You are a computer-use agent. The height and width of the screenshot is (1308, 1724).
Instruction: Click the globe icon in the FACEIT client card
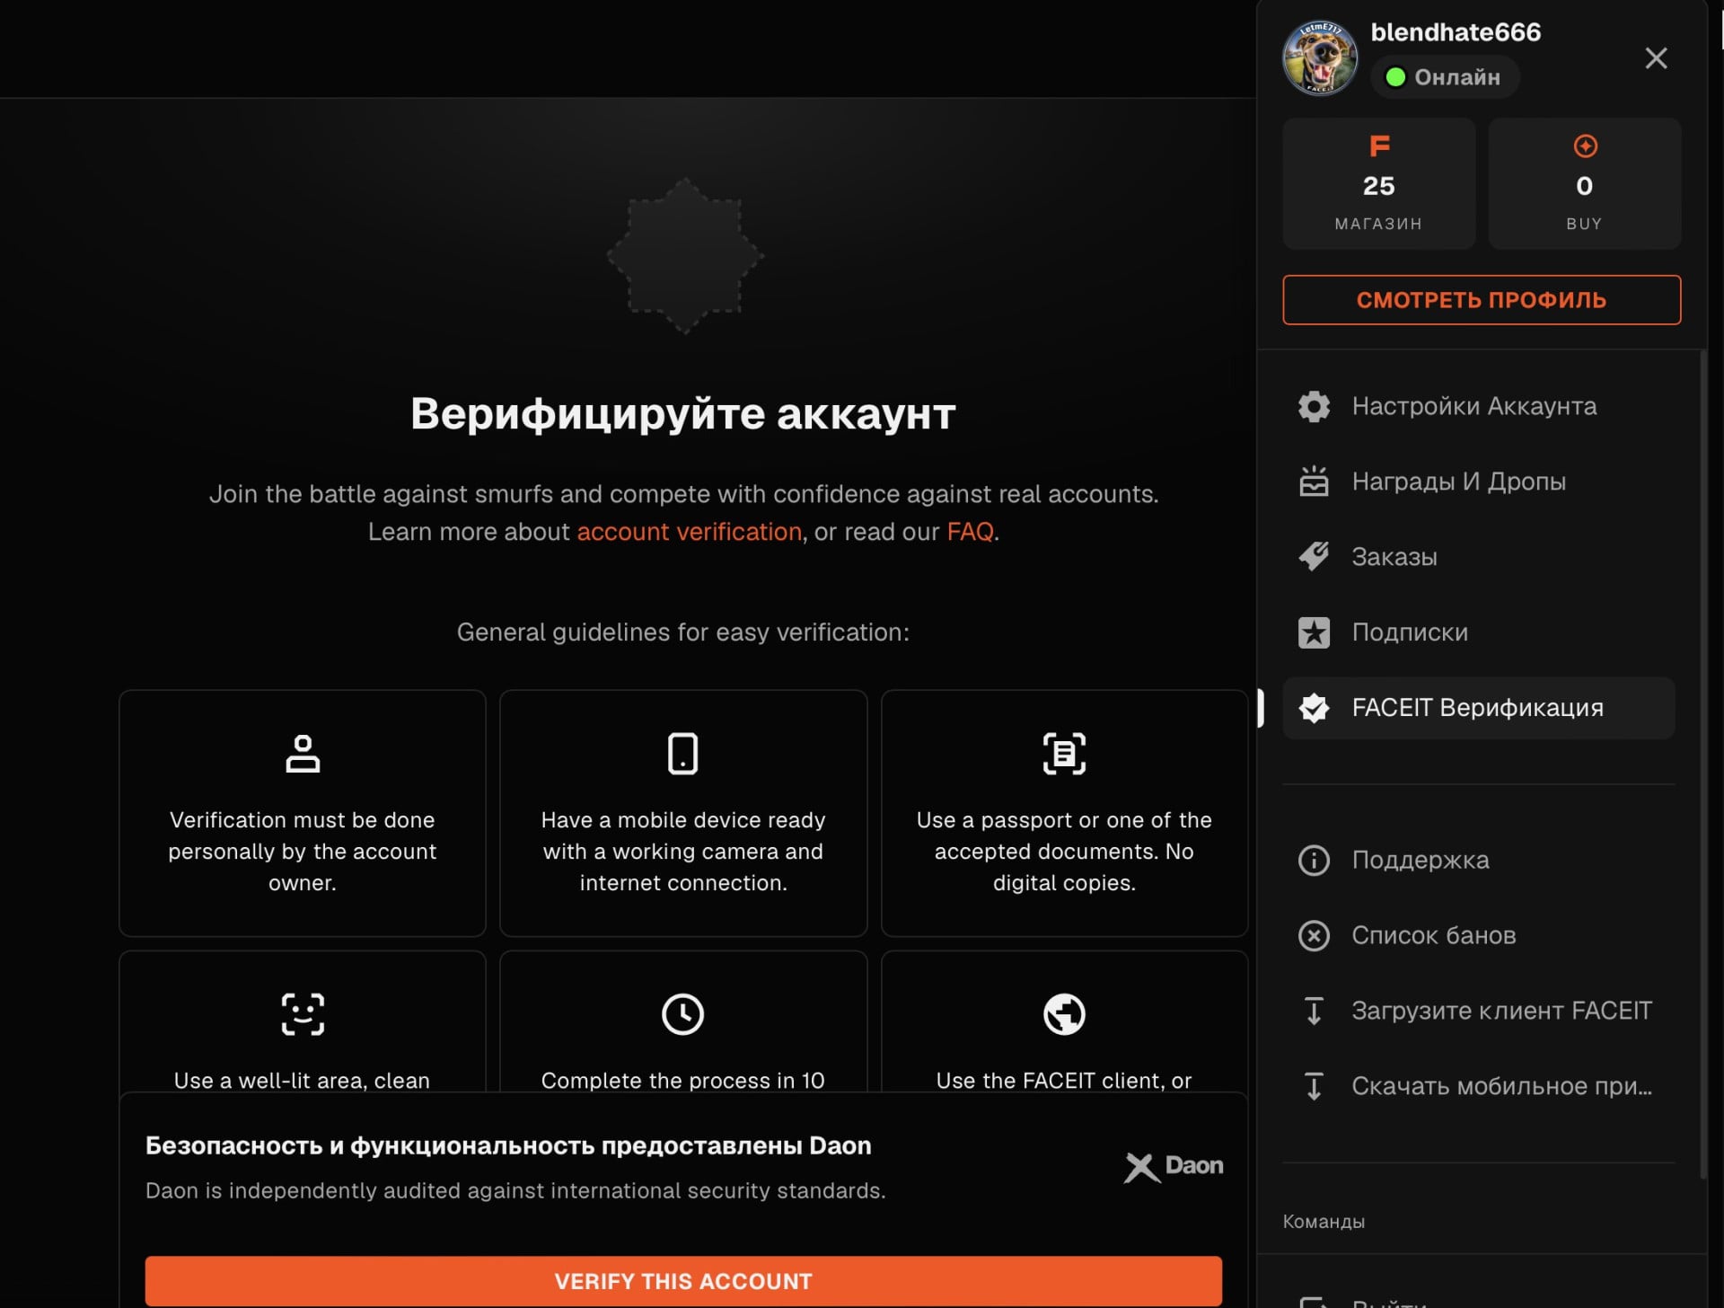1064,1014
